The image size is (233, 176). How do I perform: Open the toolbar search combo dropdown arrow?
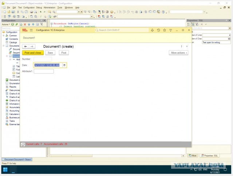(79, 12)
